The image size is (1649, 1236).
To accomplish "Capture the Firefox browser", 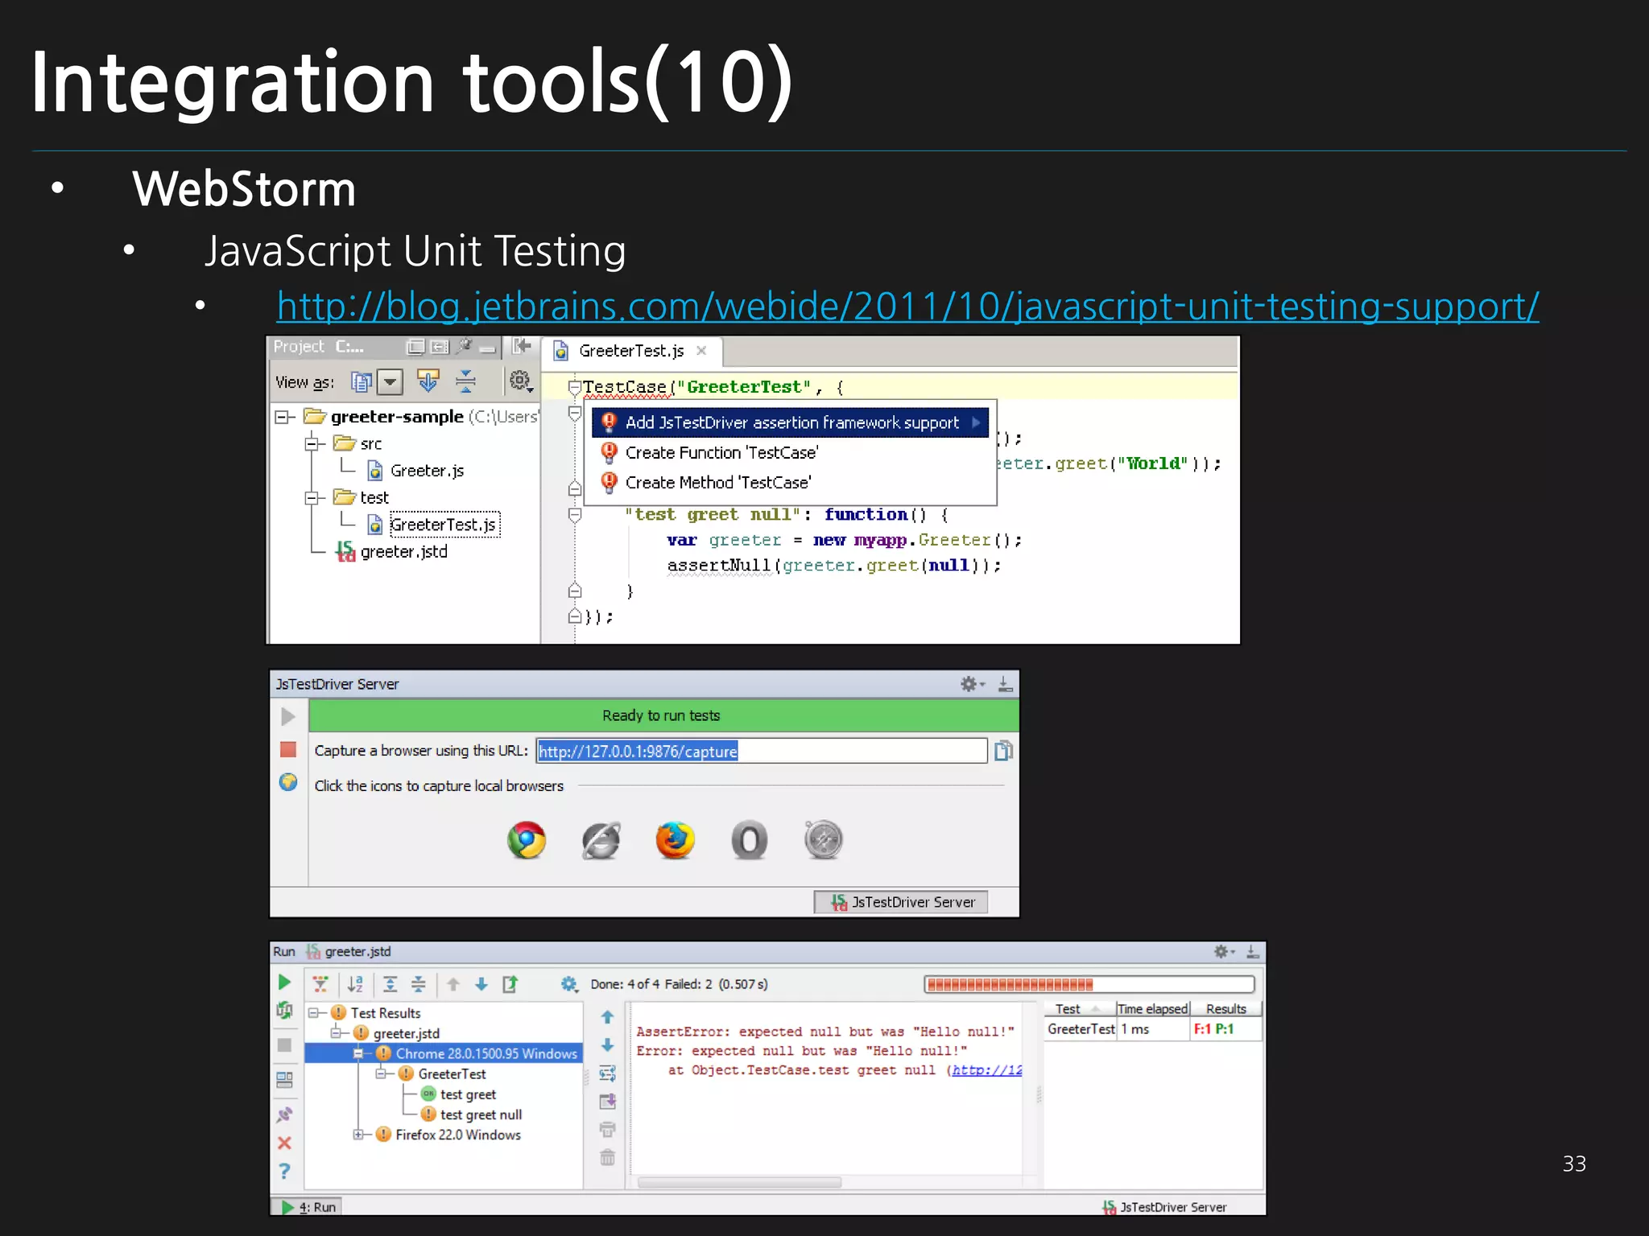I will (675, 840).
